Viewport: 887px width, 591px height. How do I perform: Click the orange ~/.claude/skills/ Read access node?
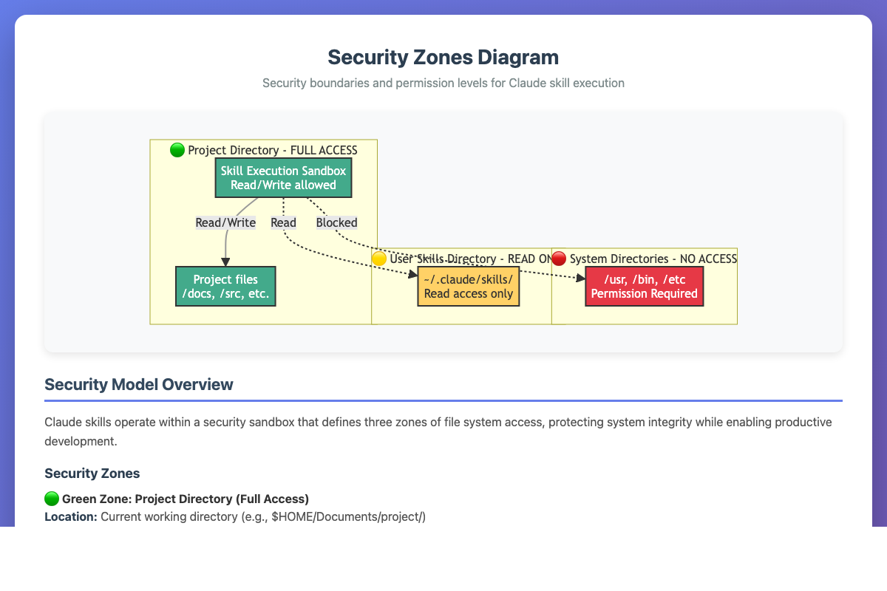[468, 287]
